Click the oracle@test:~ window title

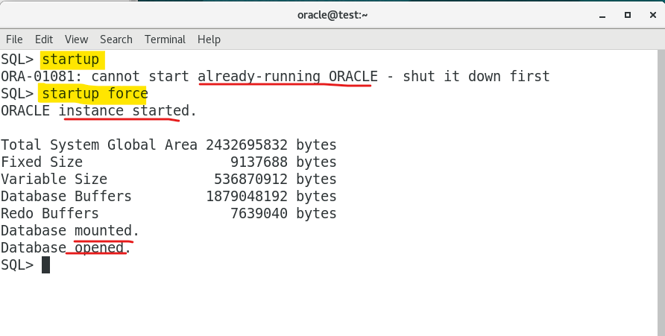(x=332, y=15)
